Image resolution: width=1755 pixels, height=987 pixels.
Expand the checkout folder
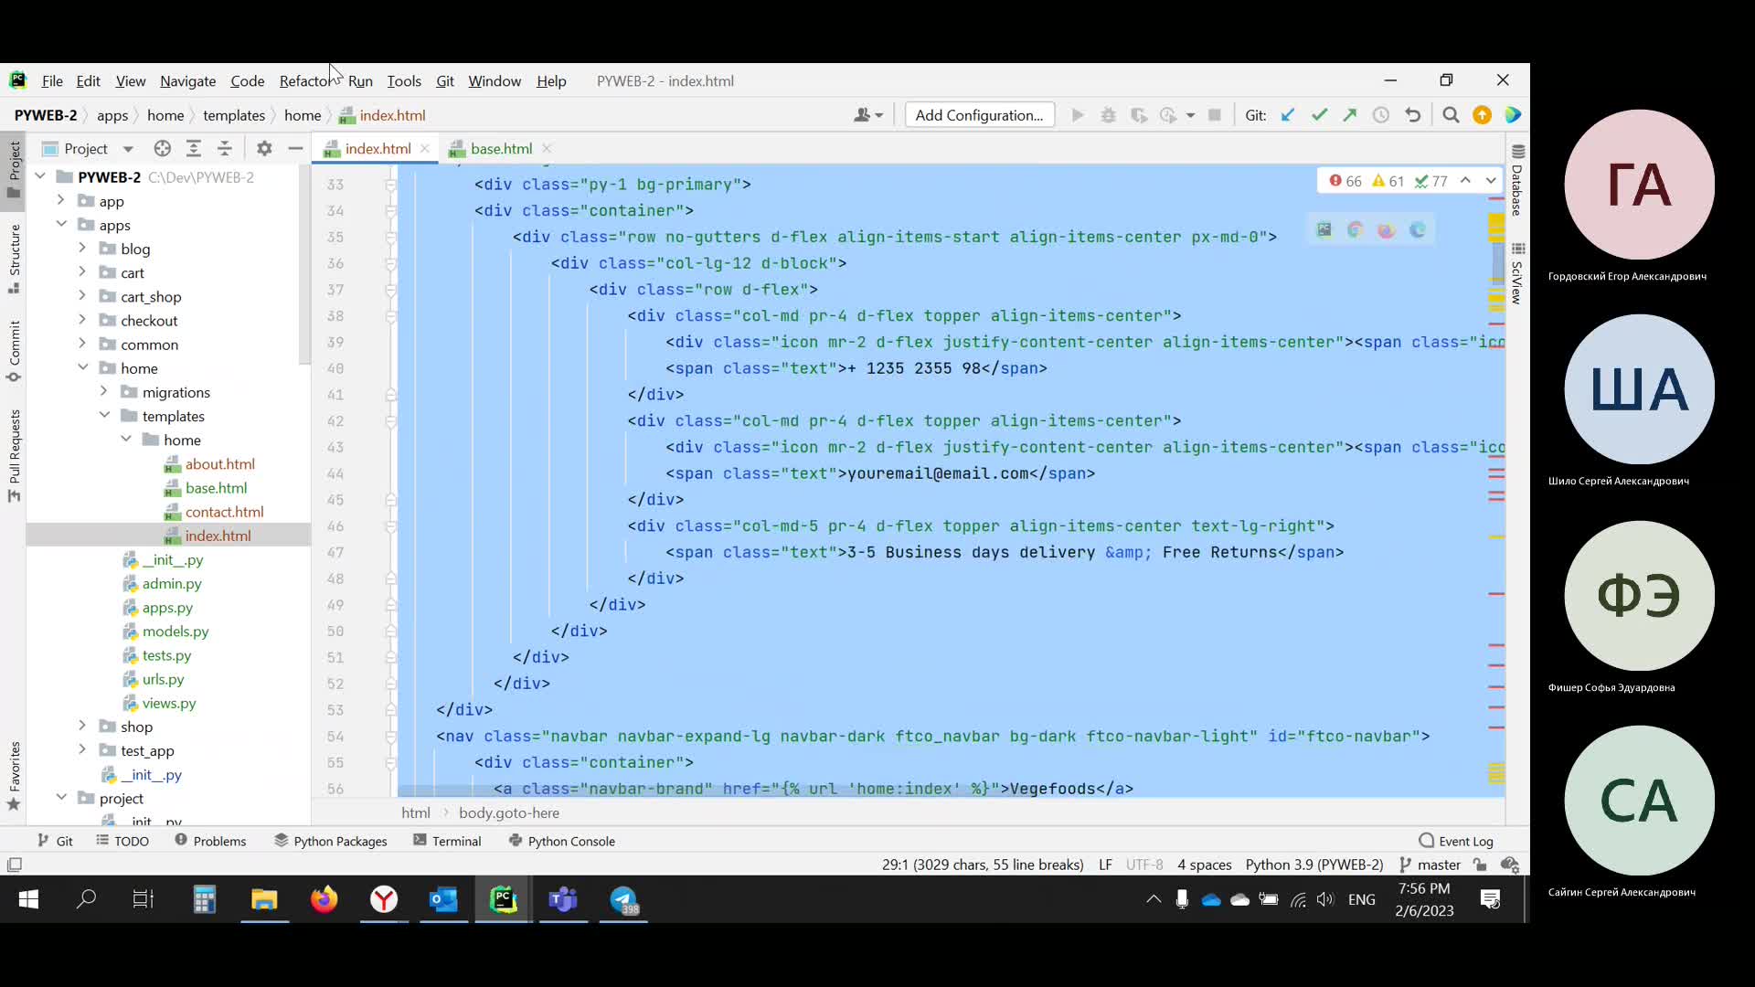pos(81,319)
